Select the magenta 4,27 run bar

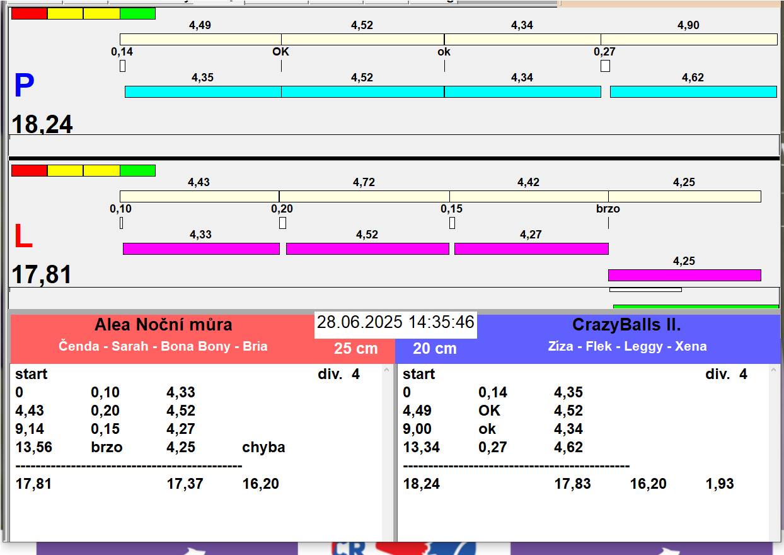(531, 248)
